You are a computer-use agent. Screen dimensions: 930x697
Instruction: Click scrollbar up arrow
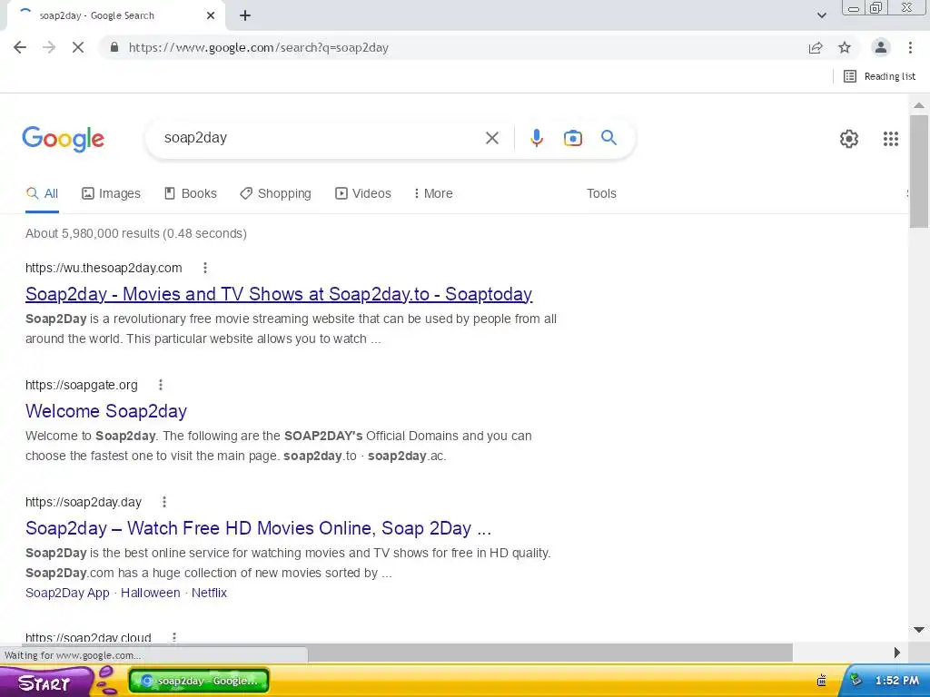pyautogui.click(x=919, y=105)
